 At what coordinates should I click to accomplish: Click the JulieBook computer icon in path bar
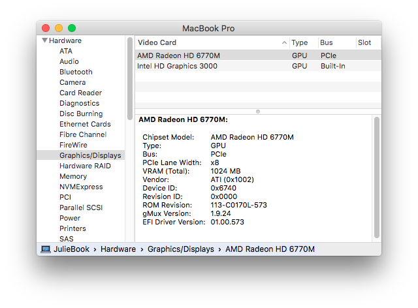pos(46,249)
